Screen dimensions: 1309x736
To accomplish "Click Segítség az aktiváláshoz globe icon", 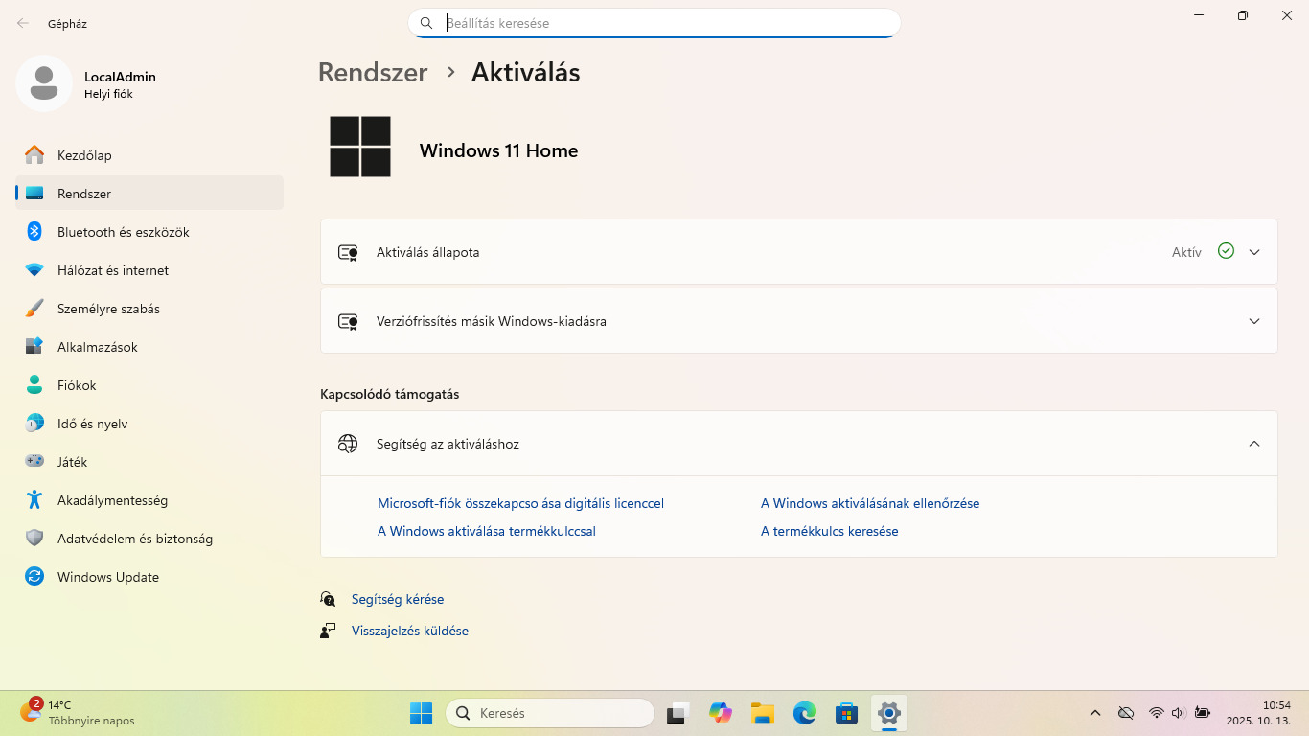I will tap(348, 444).
